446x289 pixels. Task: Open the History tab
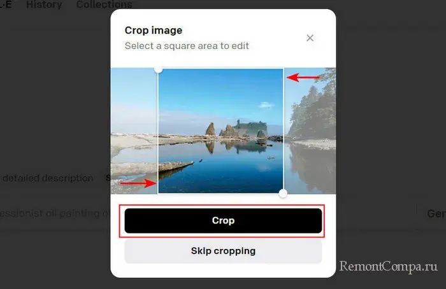[x=44, y=4]
